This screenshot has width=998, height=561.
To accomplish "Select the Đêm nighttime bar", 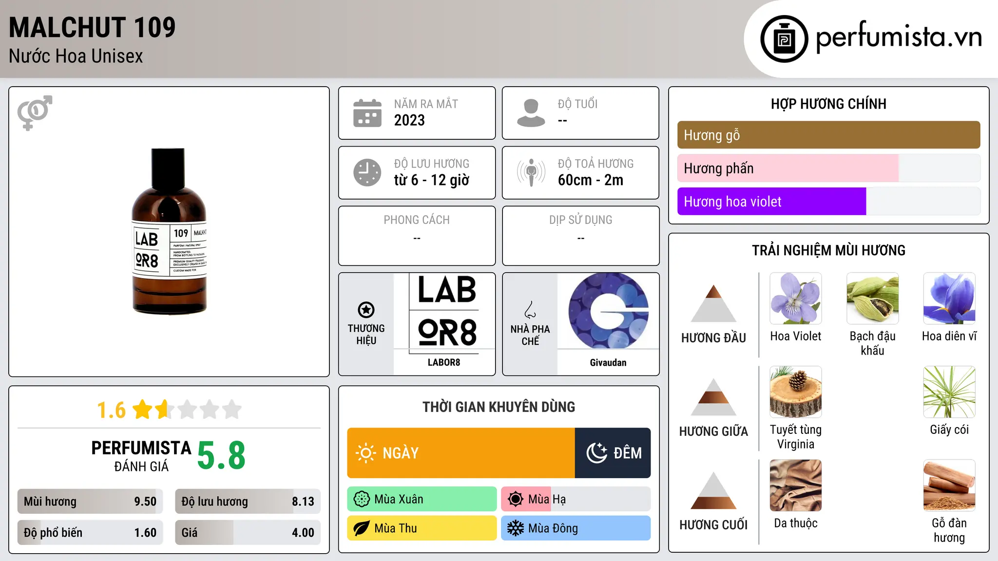I will point(613,453).
